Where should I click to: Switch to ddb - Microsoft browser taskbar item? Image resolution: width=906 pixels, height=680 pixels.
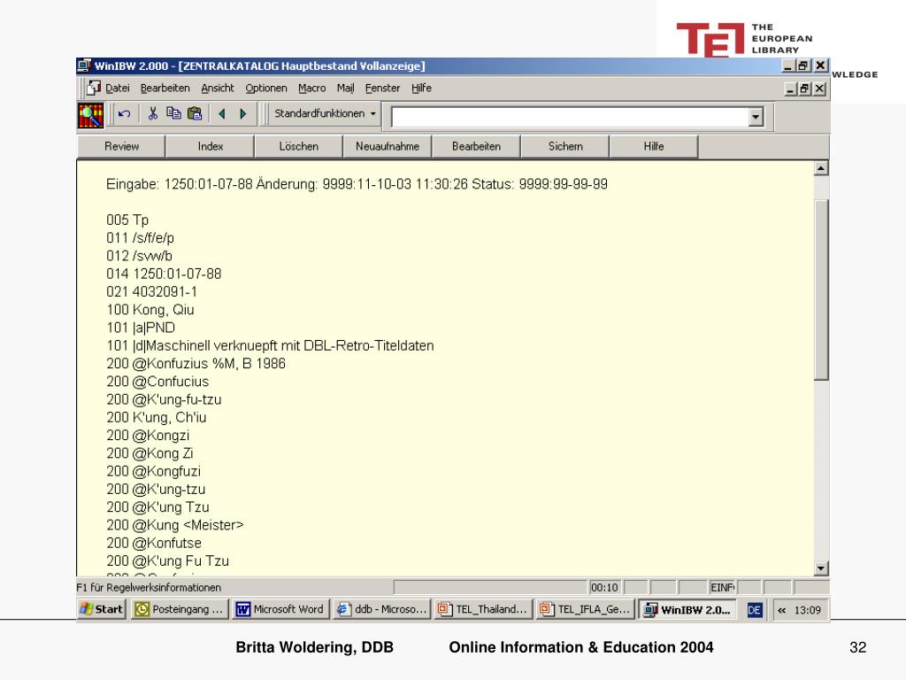[x=382, y=609]
